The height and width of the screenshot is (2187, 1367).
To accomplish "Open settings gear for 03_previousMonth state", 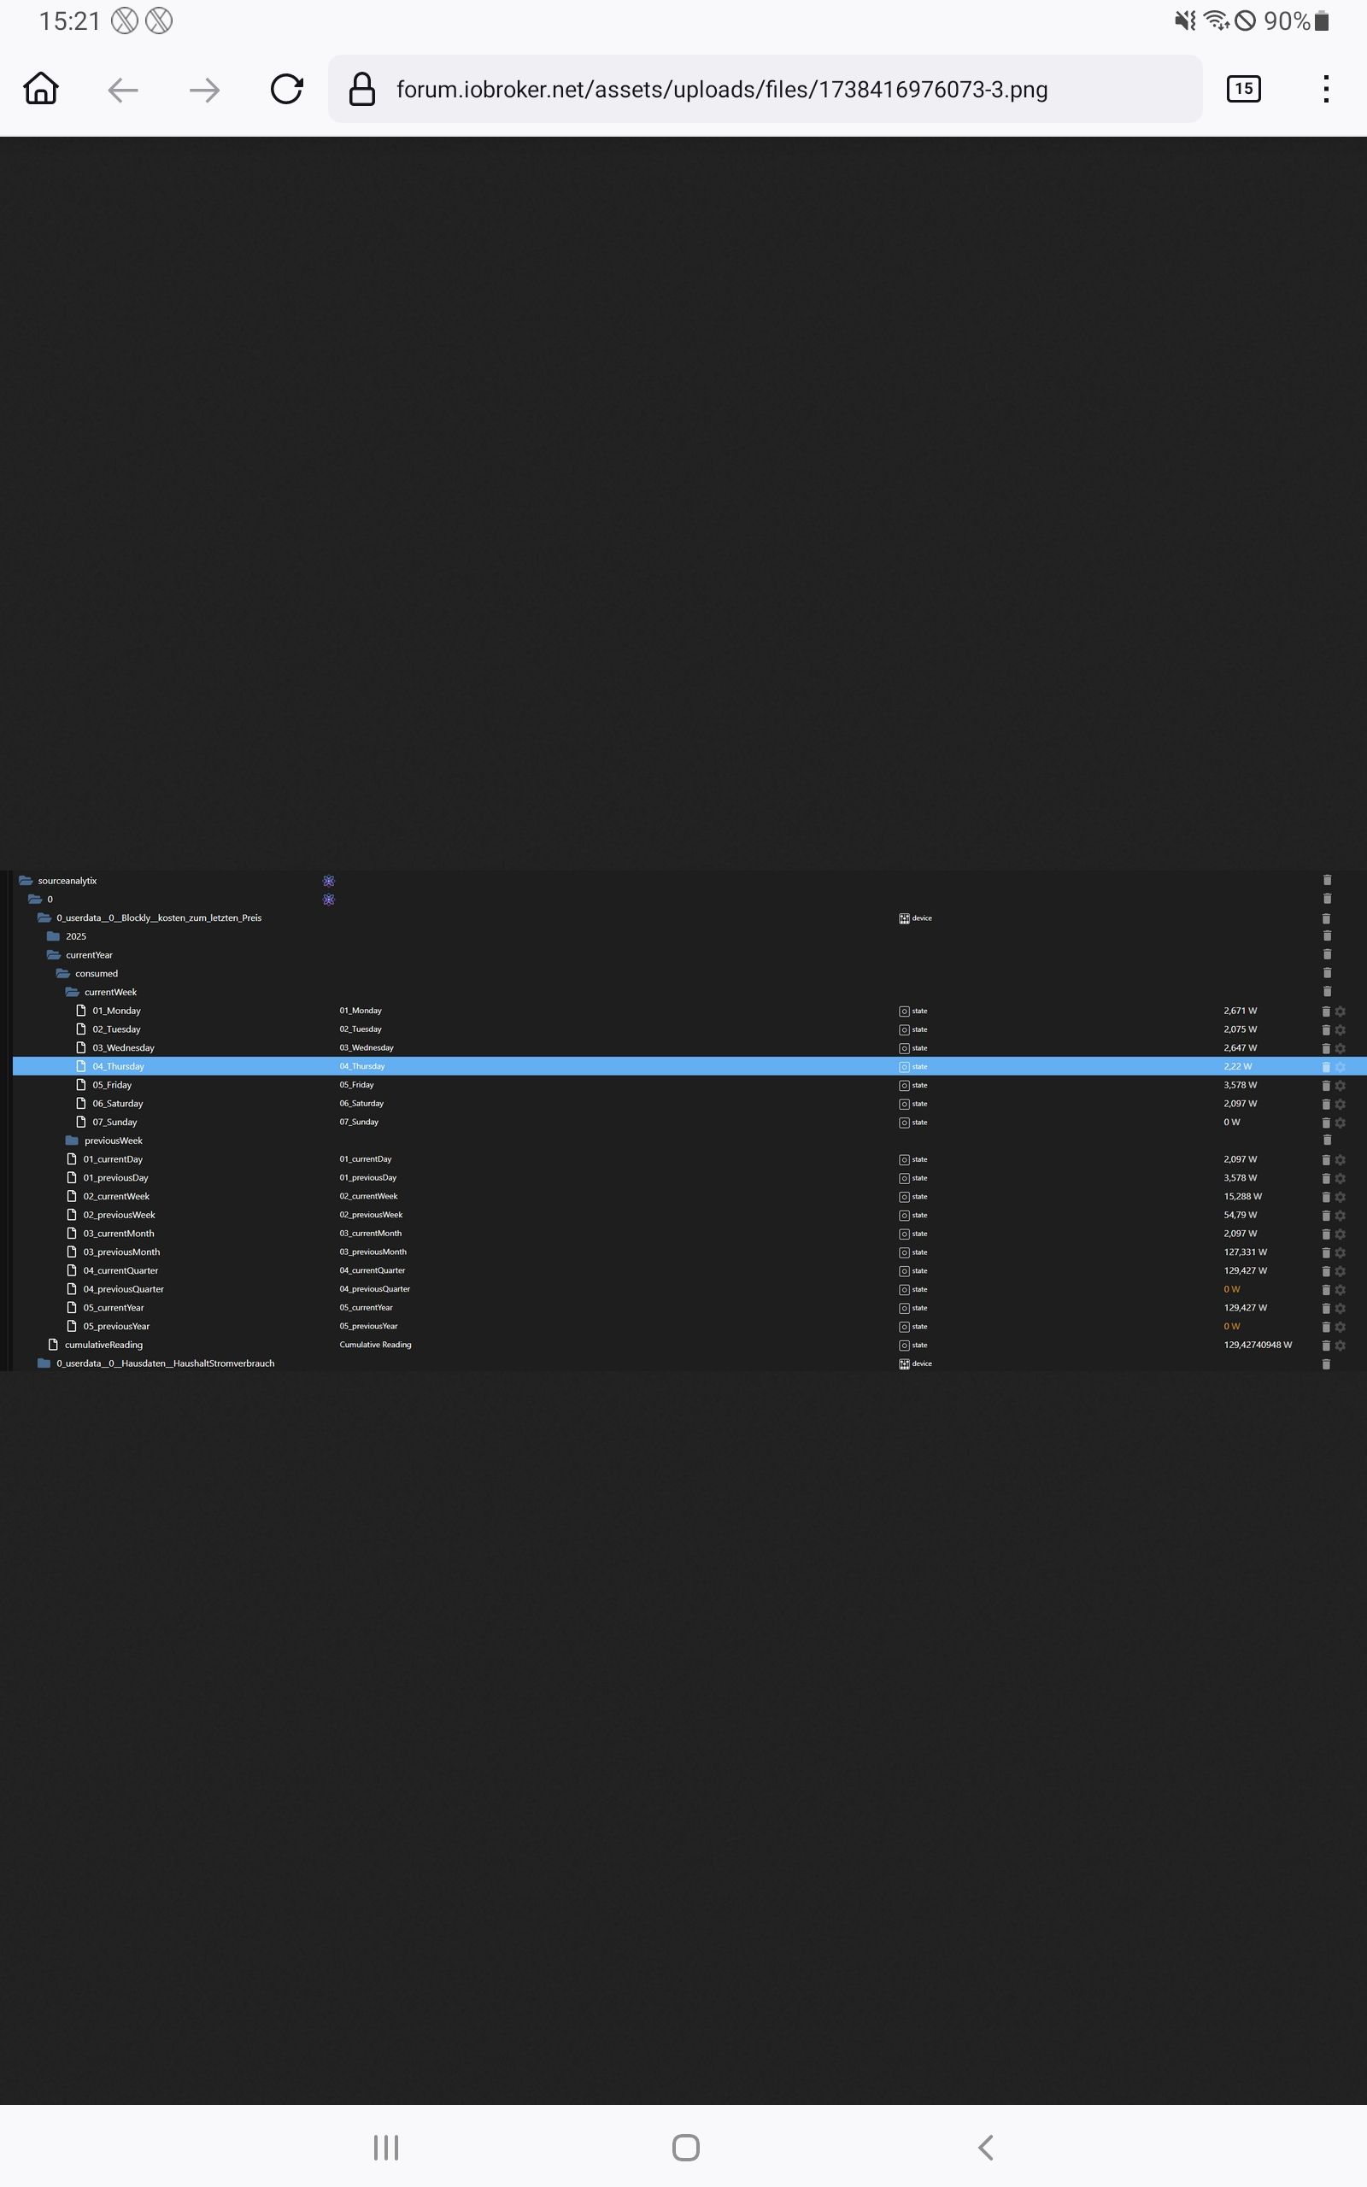I will 1340,1252.
